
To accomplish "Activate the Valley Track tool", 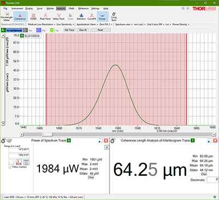I will coord(59,16).
